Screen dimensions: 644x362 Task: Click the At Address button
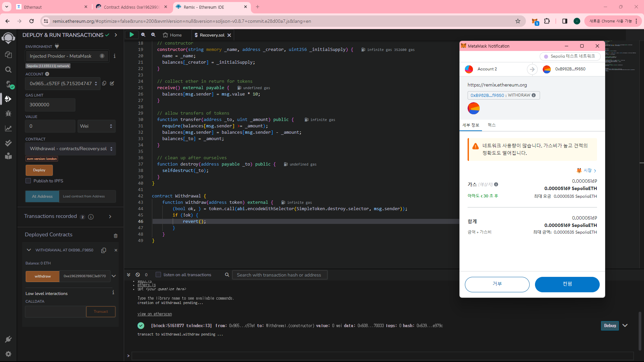tap(42, 196)
